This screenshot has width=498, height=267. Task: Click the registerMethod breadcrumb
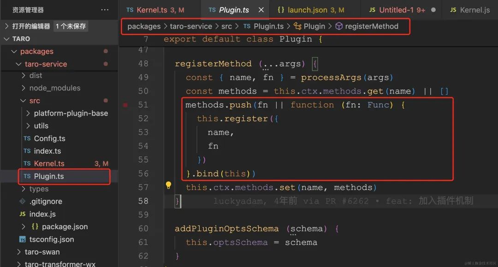(372, 26)
